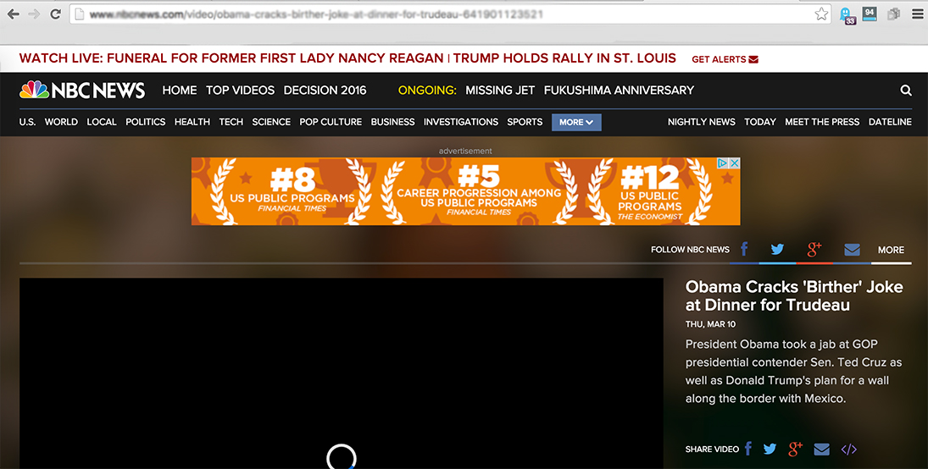The width and height of the screenshot is (928, 469).
Task: Go to the HOME menu item
Action: click(x=180, y=90)
